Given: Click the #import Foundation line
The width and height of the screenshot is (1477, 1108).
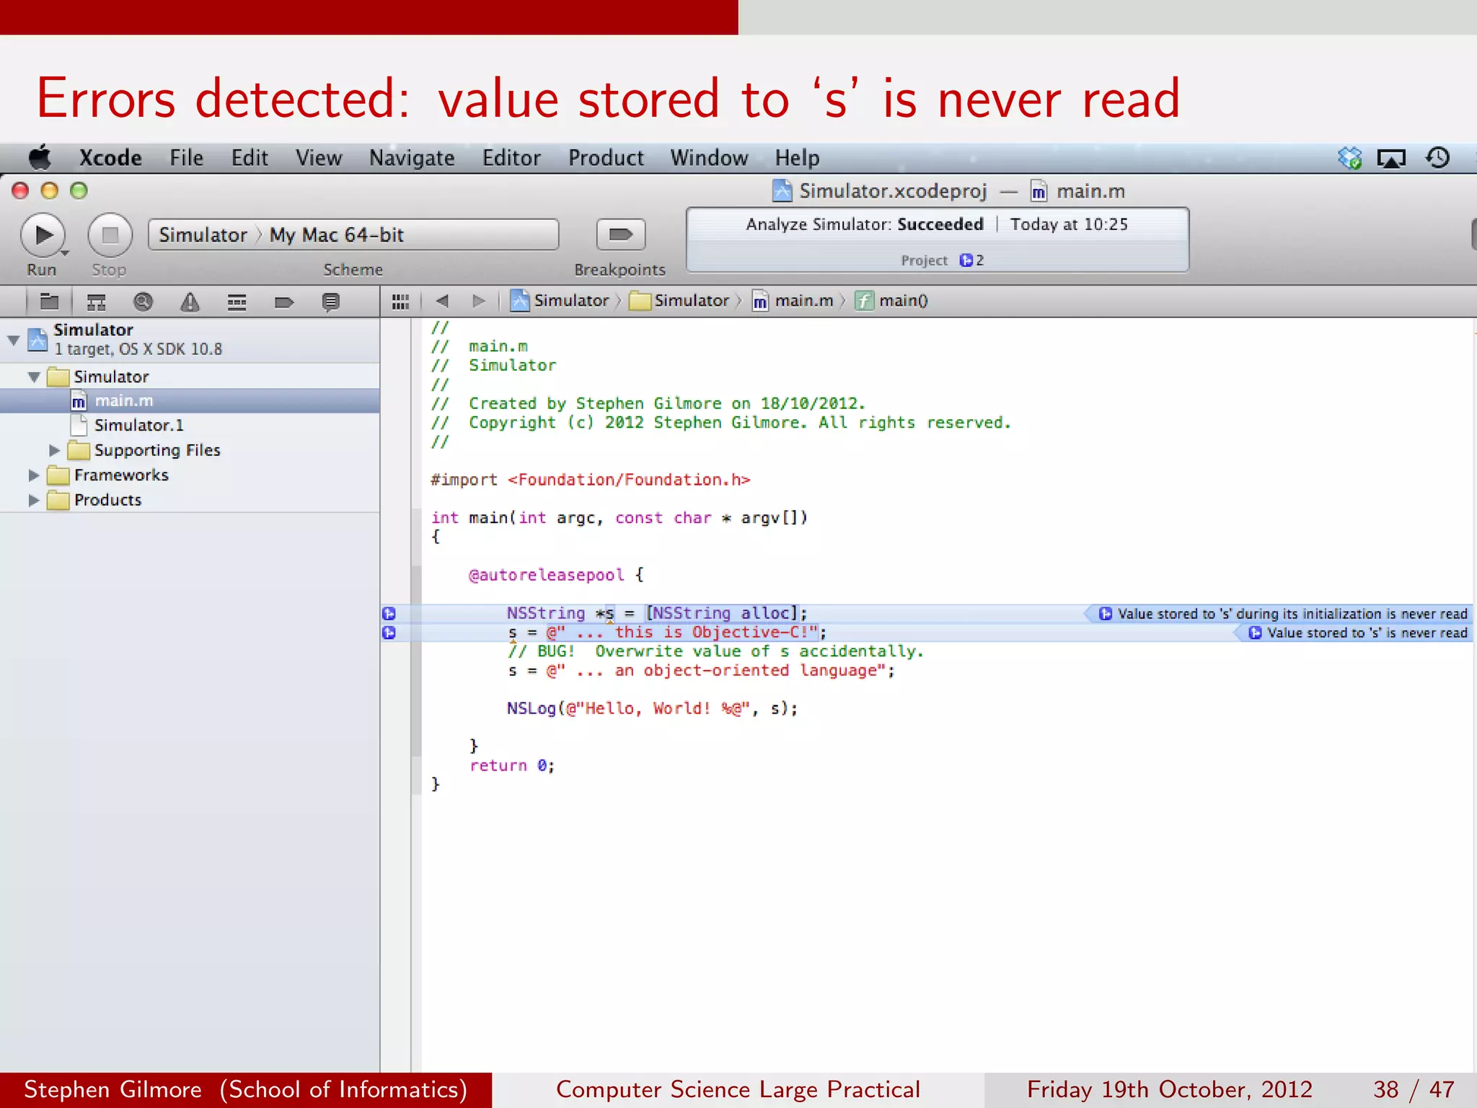Looking at the screenshot, I should (x=591, y=480).
